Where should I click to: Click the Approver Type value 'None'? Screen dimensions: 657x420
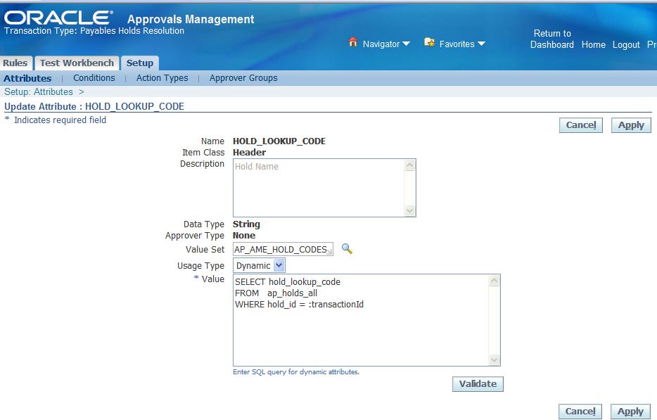244,236
